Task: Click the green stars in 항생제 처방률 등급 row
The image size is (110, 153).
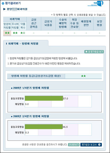Action: pos(83,76)
